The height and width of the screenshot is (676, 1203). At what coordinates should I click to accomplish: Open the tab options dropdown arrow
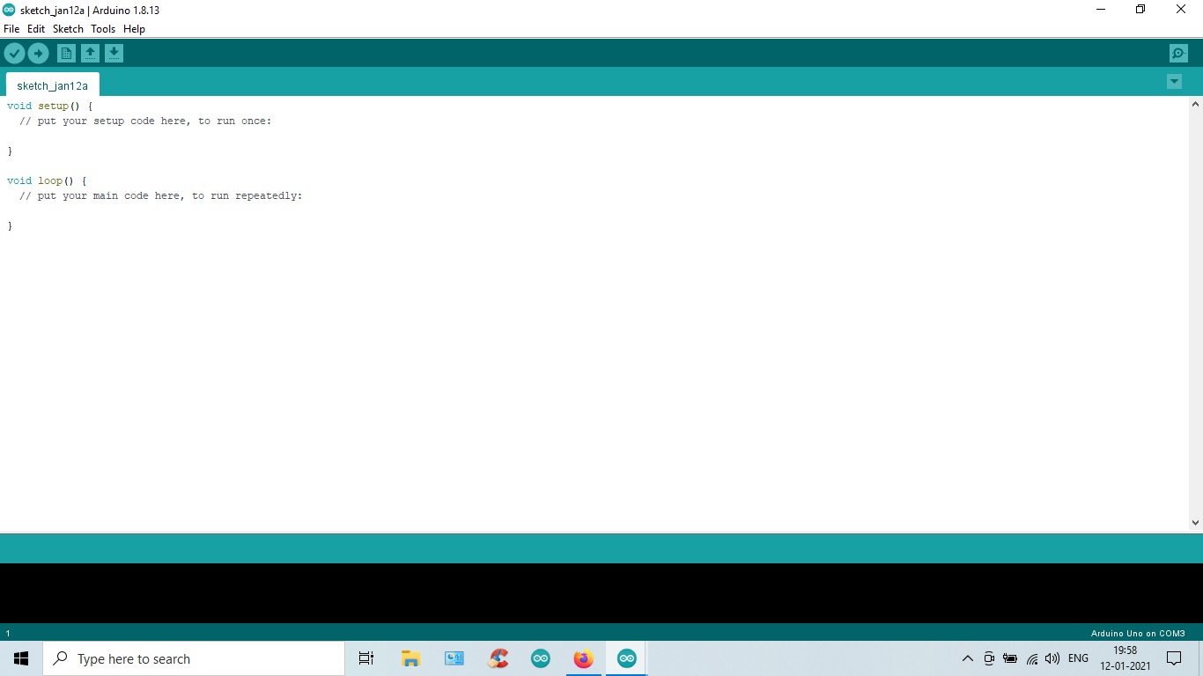point(1174,81)
